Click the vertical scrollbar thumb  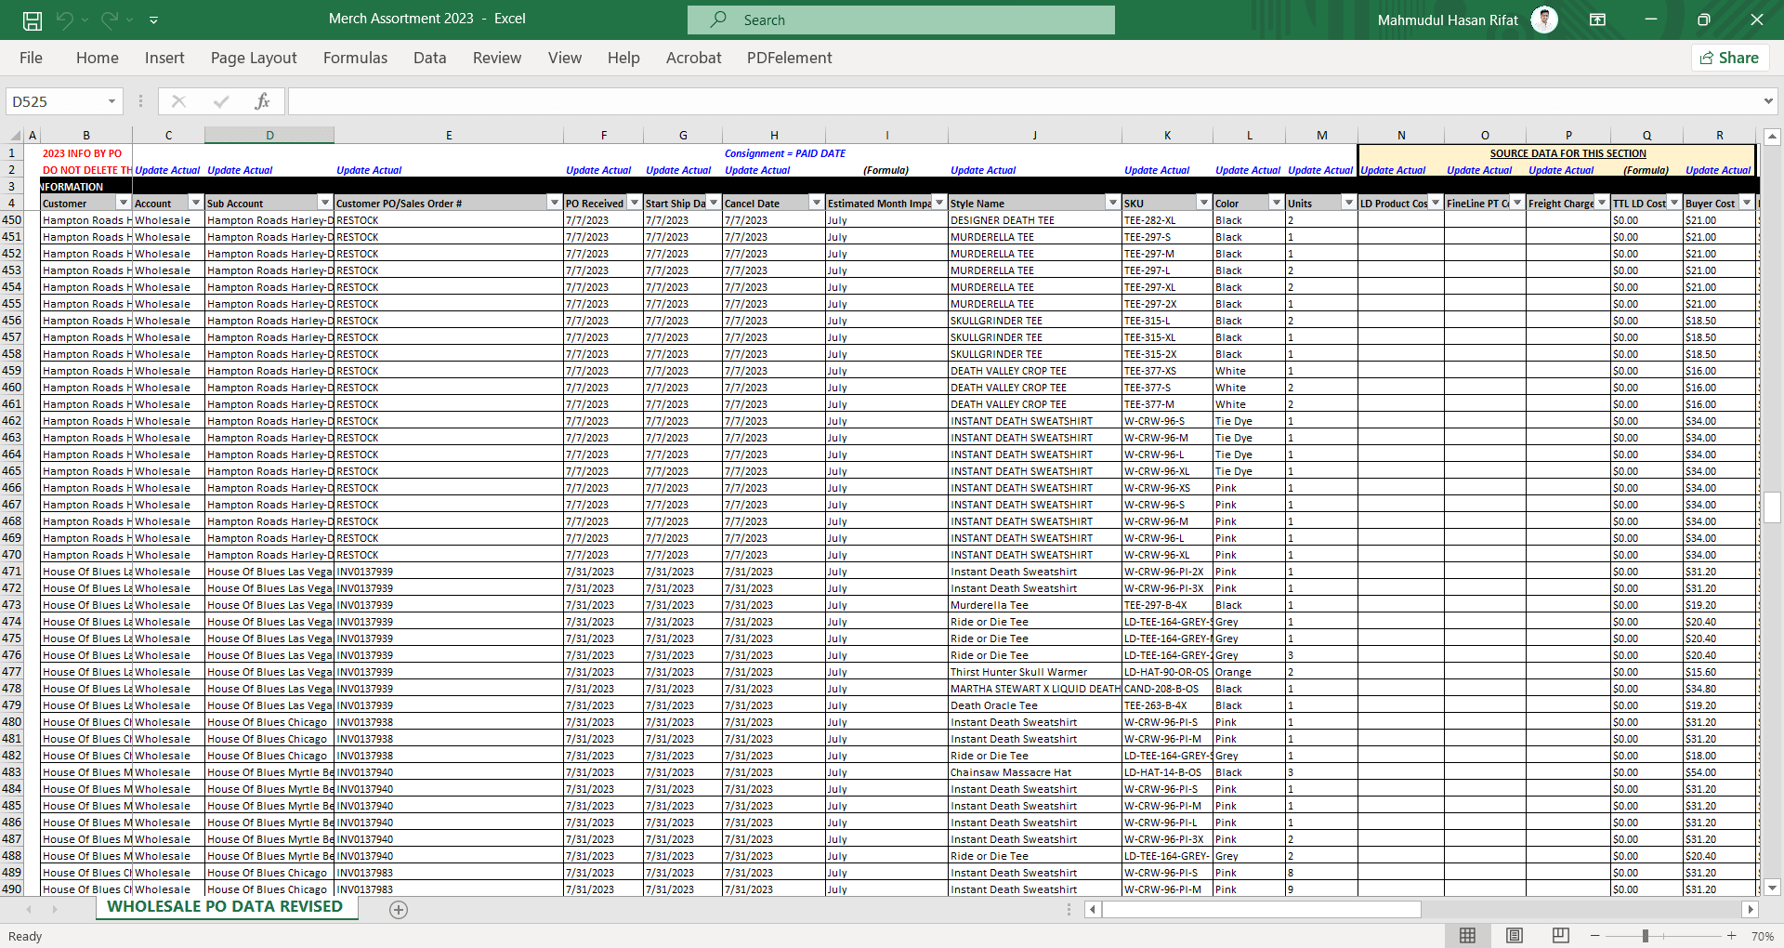click(x=1772, y=507)
